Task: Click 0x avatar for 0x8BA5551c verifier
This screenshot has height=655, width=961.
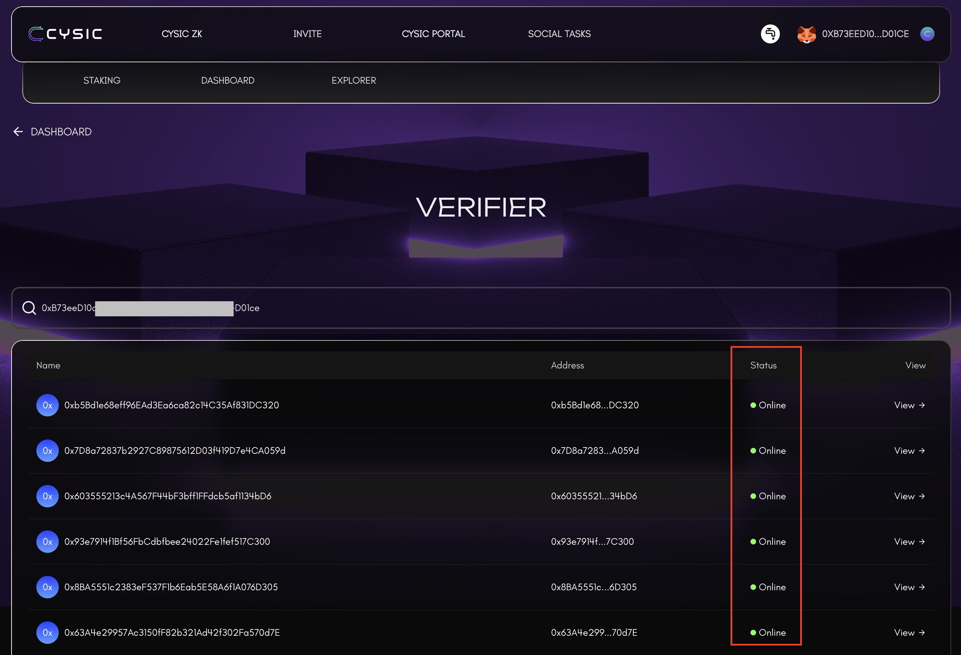Action: 48,587
